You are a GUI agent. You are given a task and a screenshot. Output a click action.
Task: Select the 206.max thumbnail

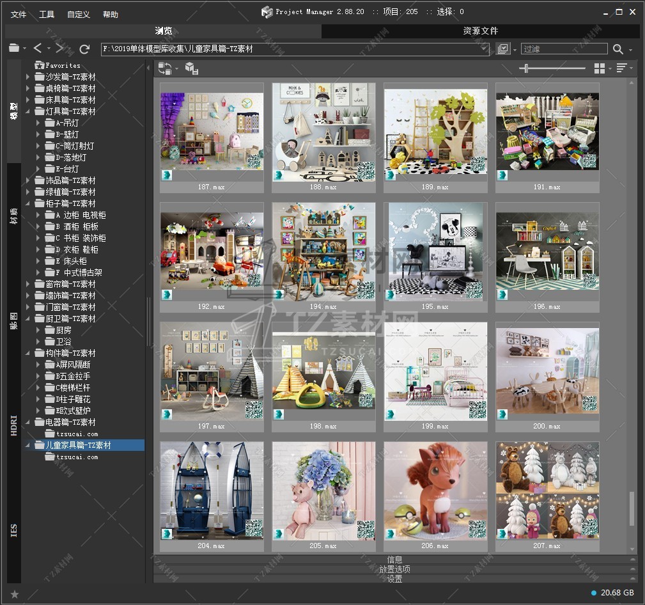pyautogui.click(x=435, y=491)
